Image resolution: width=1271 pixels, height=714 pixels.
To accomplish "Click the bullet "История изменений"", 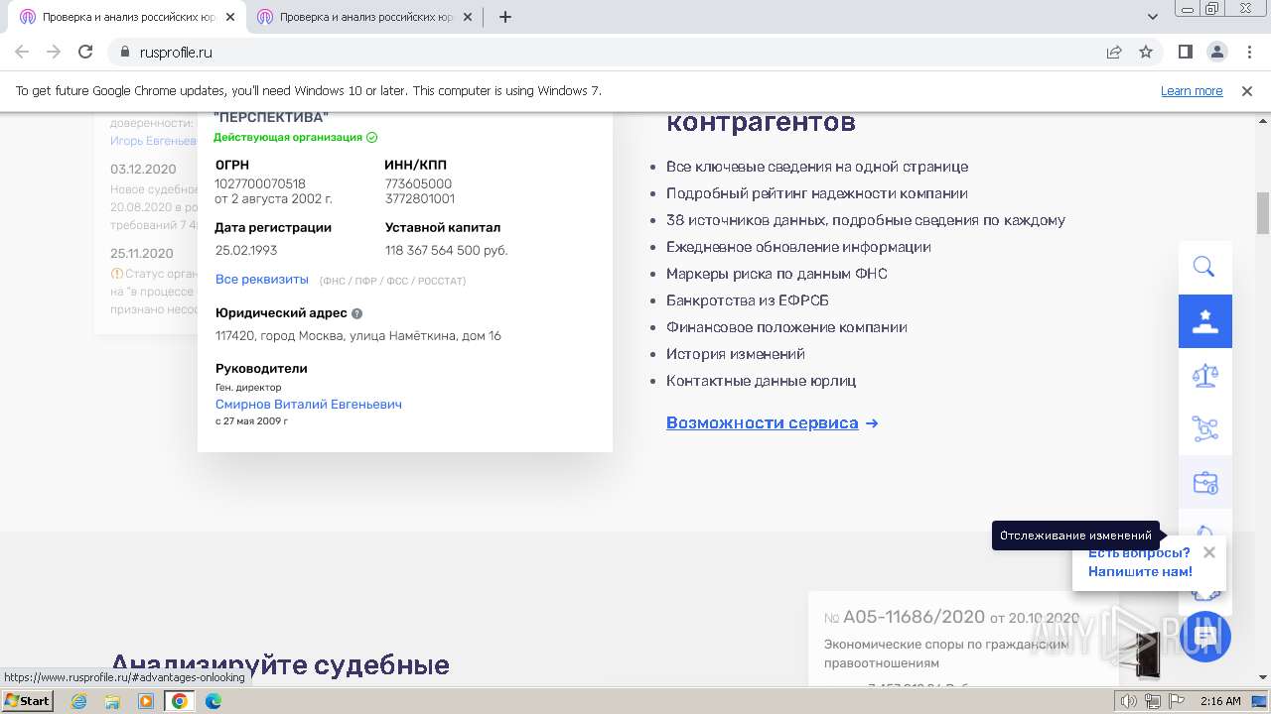I will click(x=736, y=354).
